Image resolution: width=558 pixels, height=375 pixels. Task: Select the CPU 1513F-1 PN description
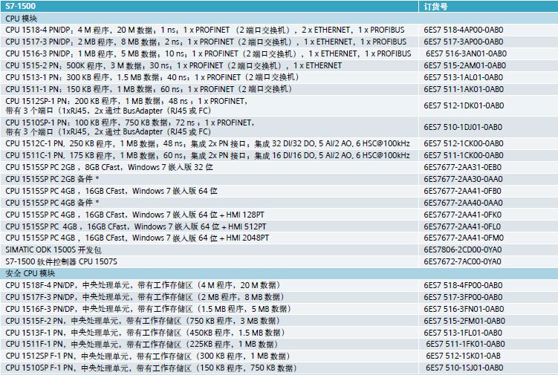pyautogui.click(x=145, y=333)
